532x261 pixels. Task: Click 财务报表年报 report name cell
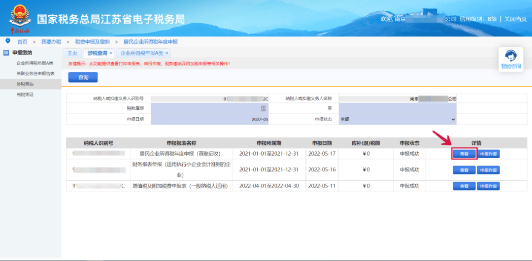182,170
